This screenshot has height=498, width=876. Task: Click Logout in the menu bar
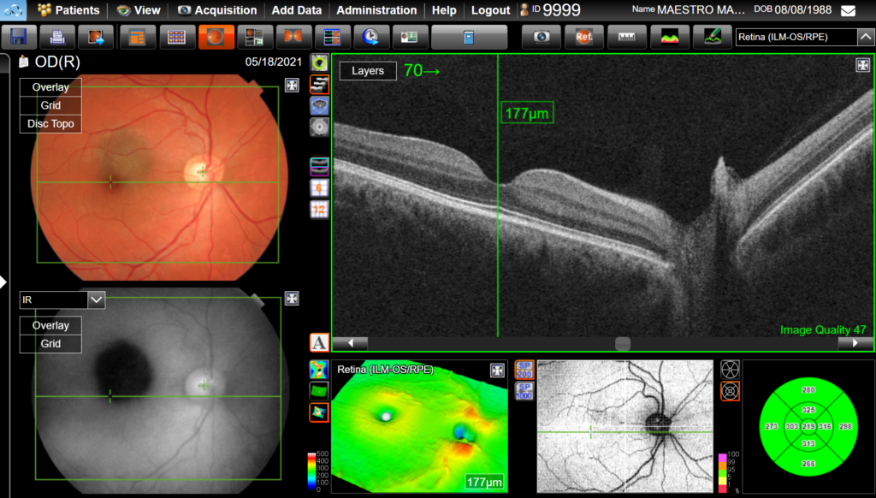coord(490,10)
